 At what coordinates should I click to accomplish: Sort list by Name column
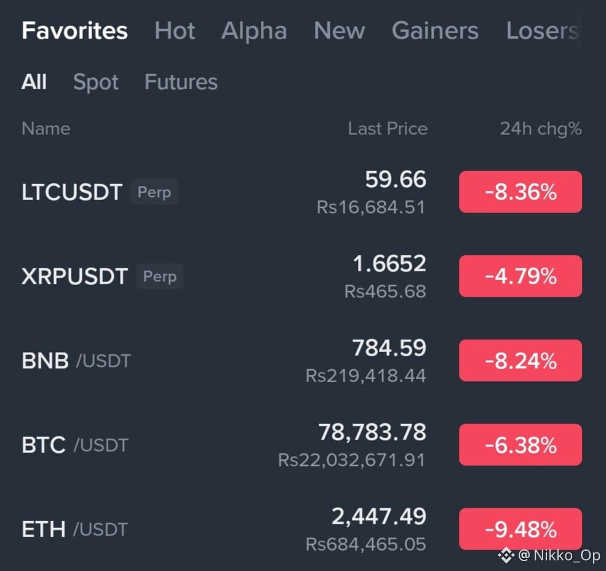click(46, 129)
